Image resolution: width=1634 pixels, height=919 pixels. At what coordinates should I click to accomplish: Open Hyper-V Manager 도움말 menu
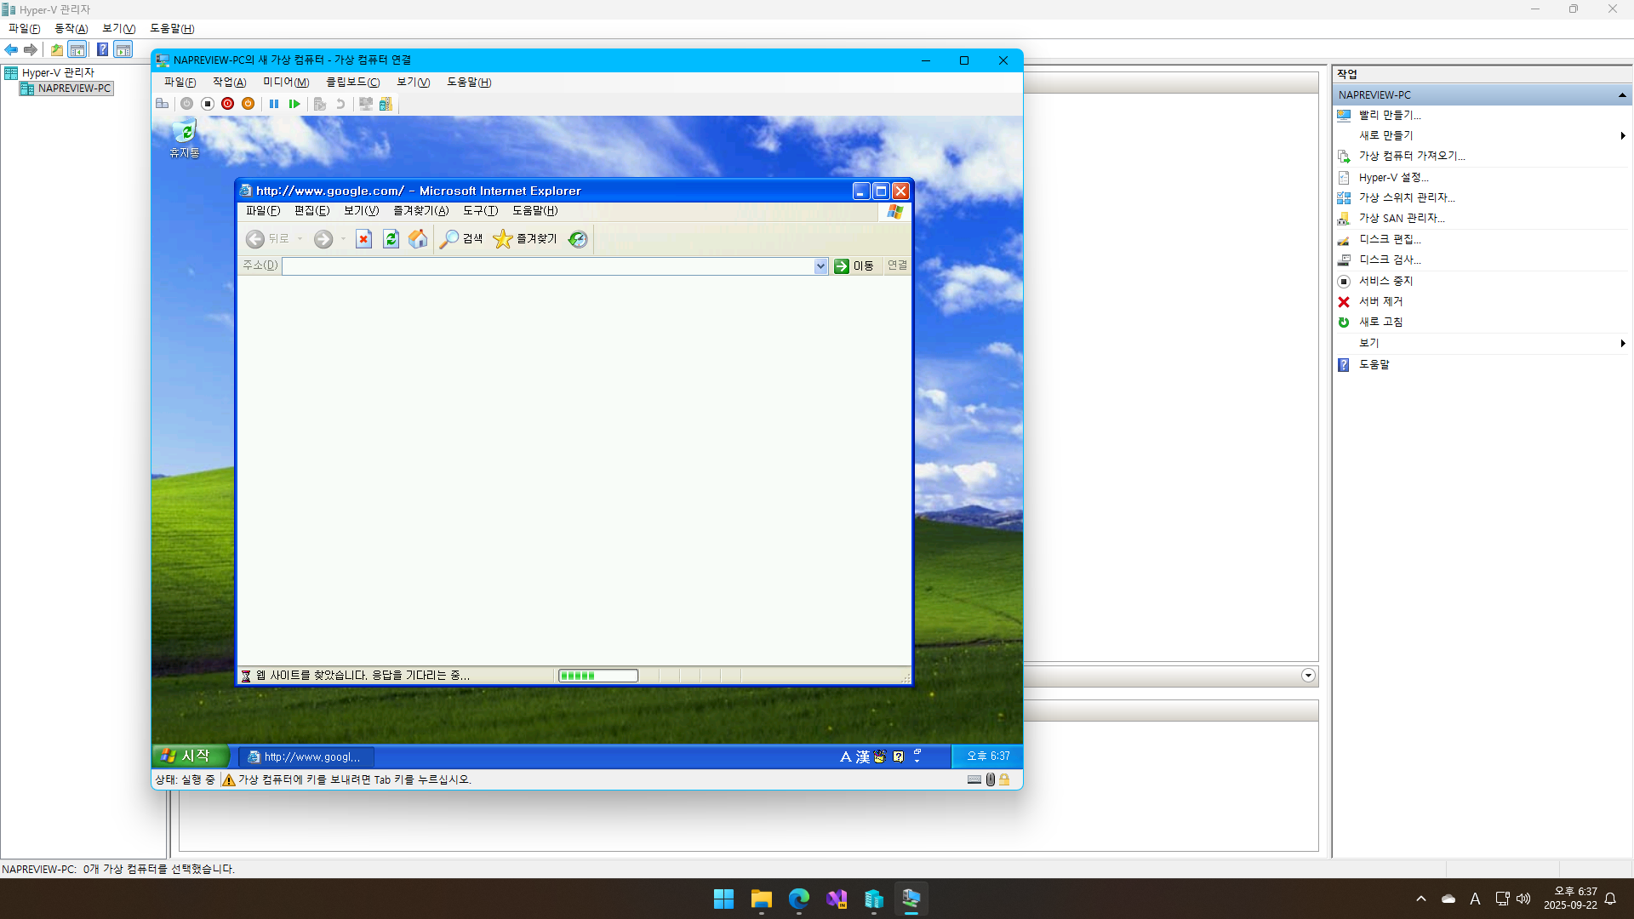click(x=172, y=29)
